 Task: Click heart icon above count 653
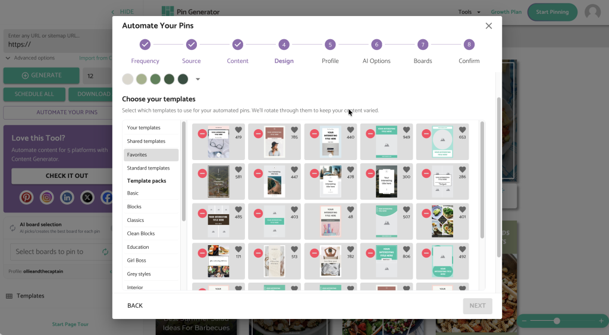tap(462, 130)
